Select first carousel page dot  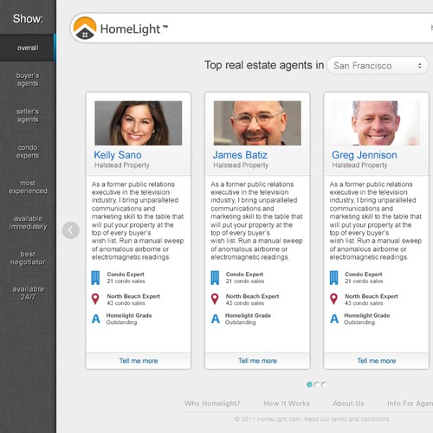click(309, 385)
